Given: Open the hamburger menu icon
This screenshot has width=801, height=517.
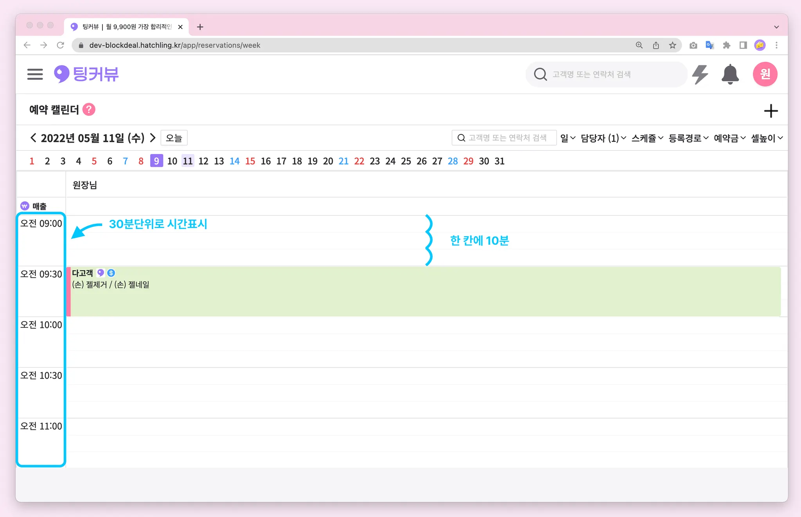Looking at the screenshot, I should [35, 74].
